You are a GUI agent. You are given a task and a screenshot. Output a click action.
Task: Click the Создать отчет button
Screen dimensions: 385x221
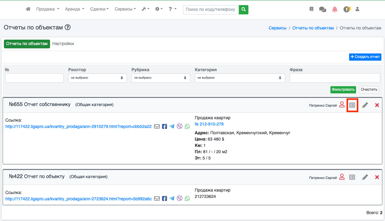pos(365,57)
